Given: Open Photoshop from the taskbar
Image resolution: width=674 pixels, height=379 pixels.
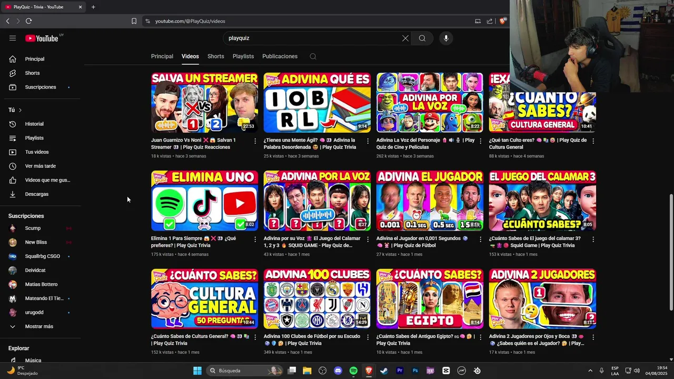Looking at the screenshot, I should point(415,371).
